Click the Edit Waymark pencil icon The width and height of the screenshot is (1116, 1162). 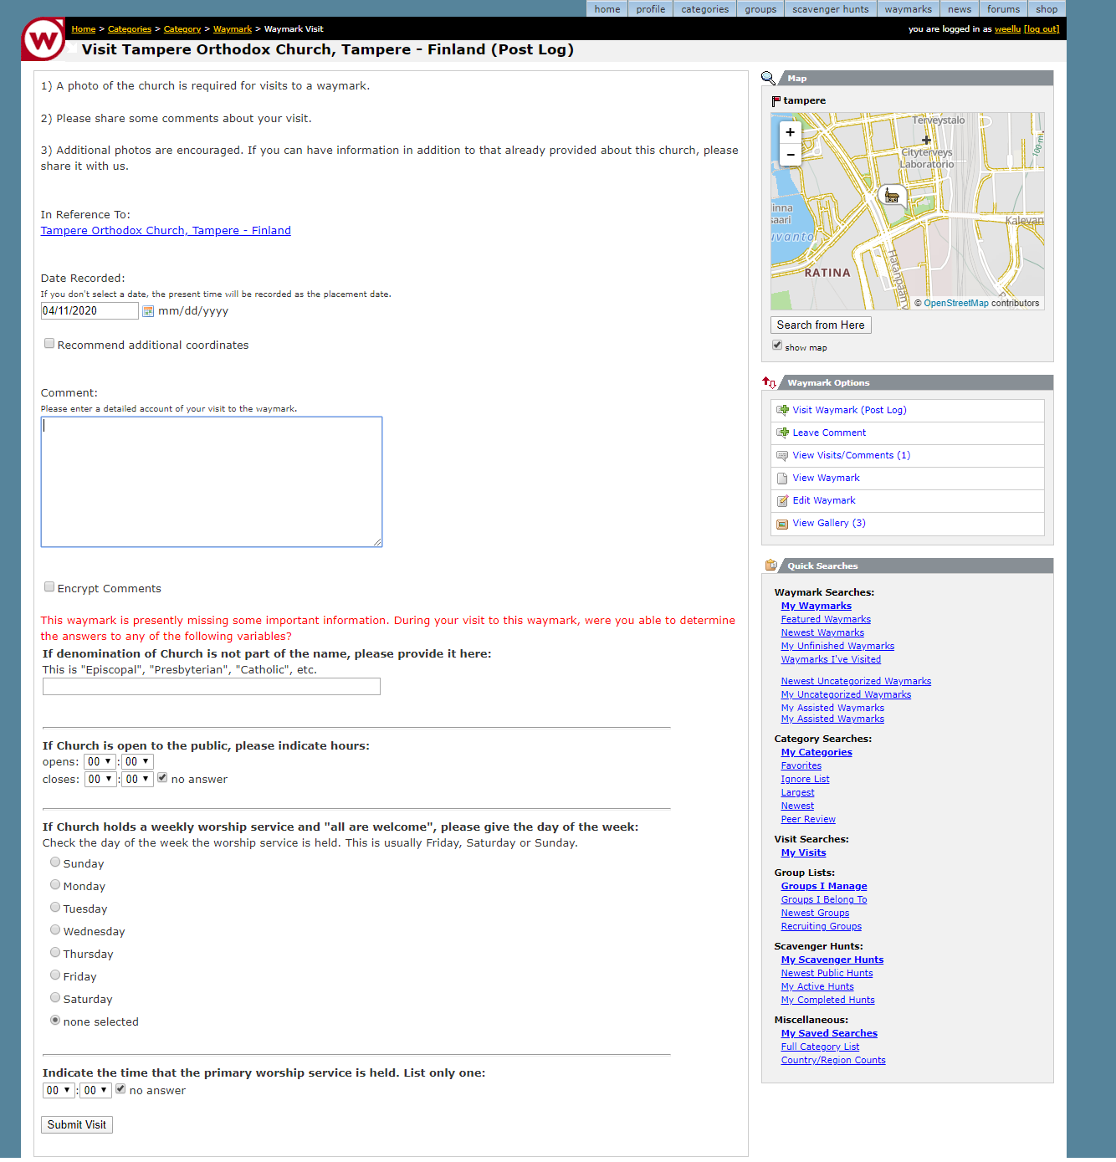[782, 501]
